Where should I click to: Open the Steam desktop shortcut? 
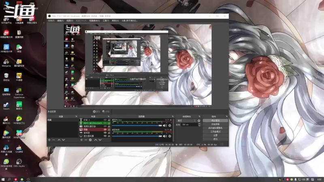pyautogui.click(x=6, y=106)
